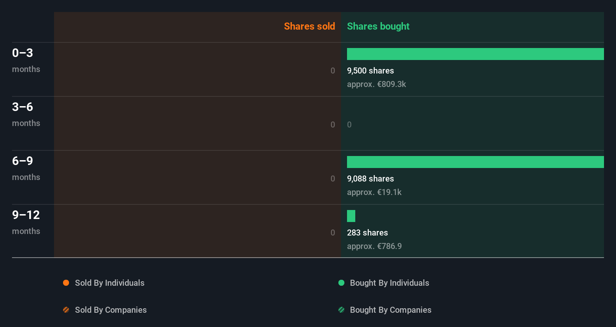This screenshot has height=327, width=616.
Task: Click the approx. €809.3k value
Action: [x=376, y=84]
